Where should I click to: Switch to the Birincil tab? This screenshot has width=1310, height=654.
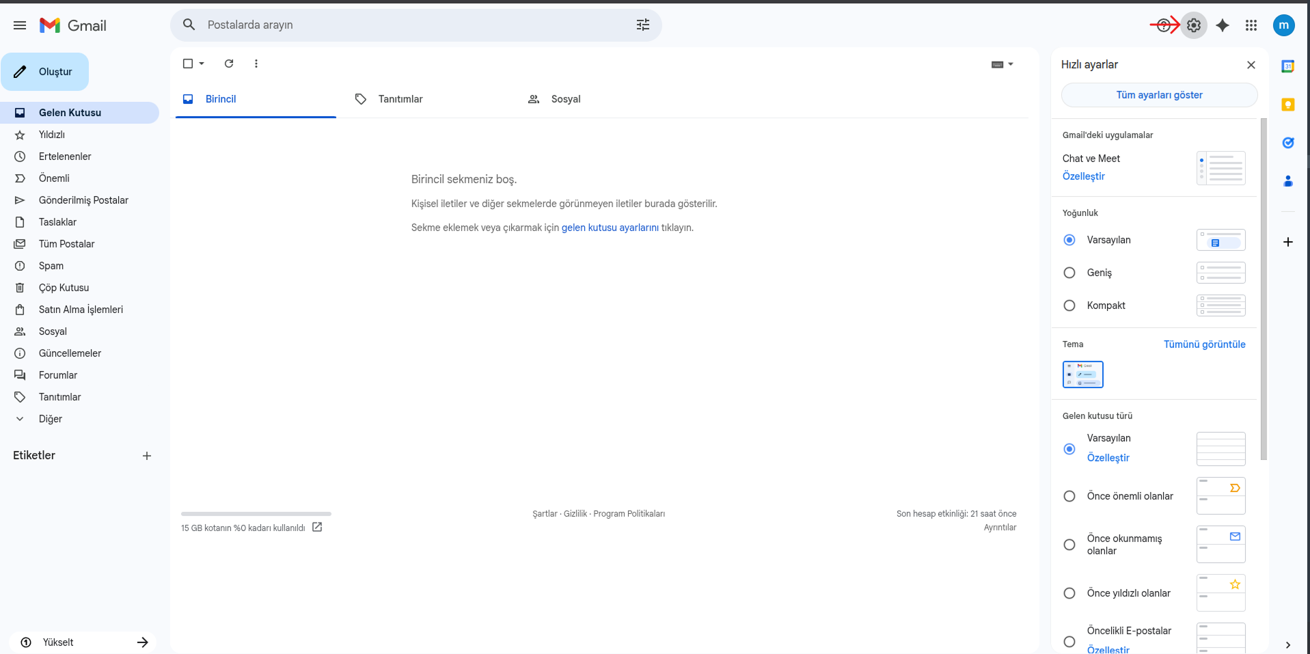[x=256, y=99]
